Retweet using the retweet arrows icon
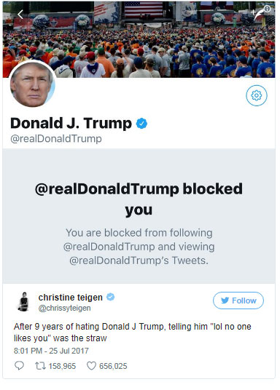 pos(40,366)
